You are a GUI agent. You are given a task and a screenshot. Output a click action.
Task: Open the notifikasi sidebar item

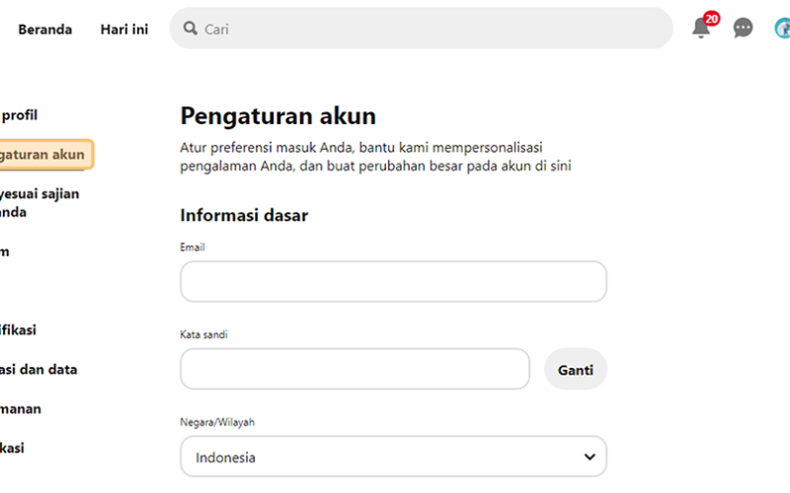18,330
